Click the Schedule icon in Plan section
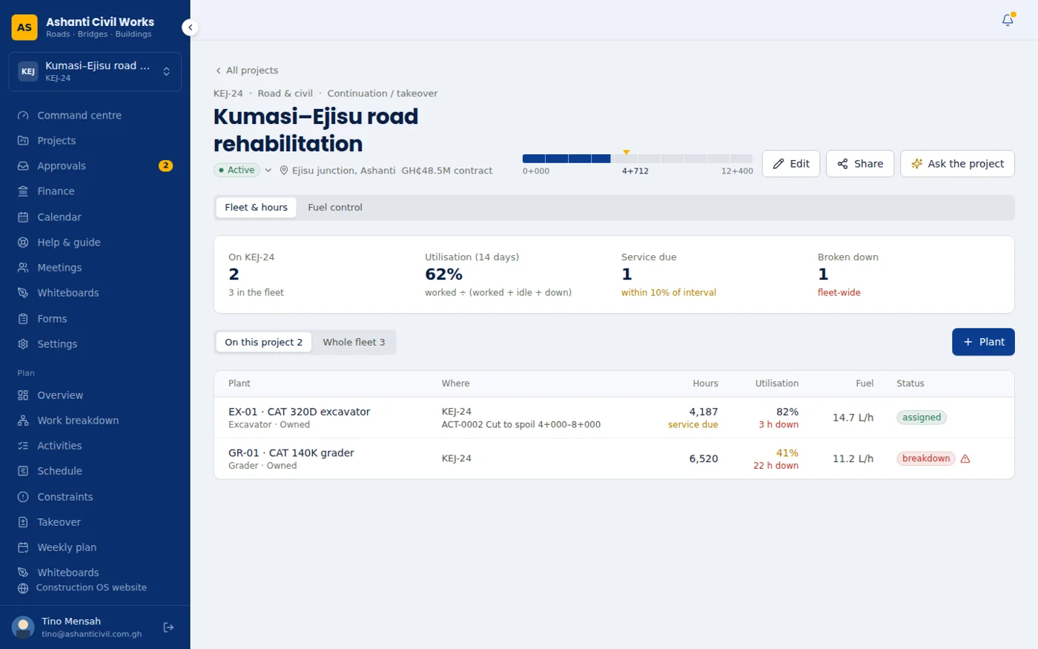This screenshot has height=649, width=1038. point(23,471)
